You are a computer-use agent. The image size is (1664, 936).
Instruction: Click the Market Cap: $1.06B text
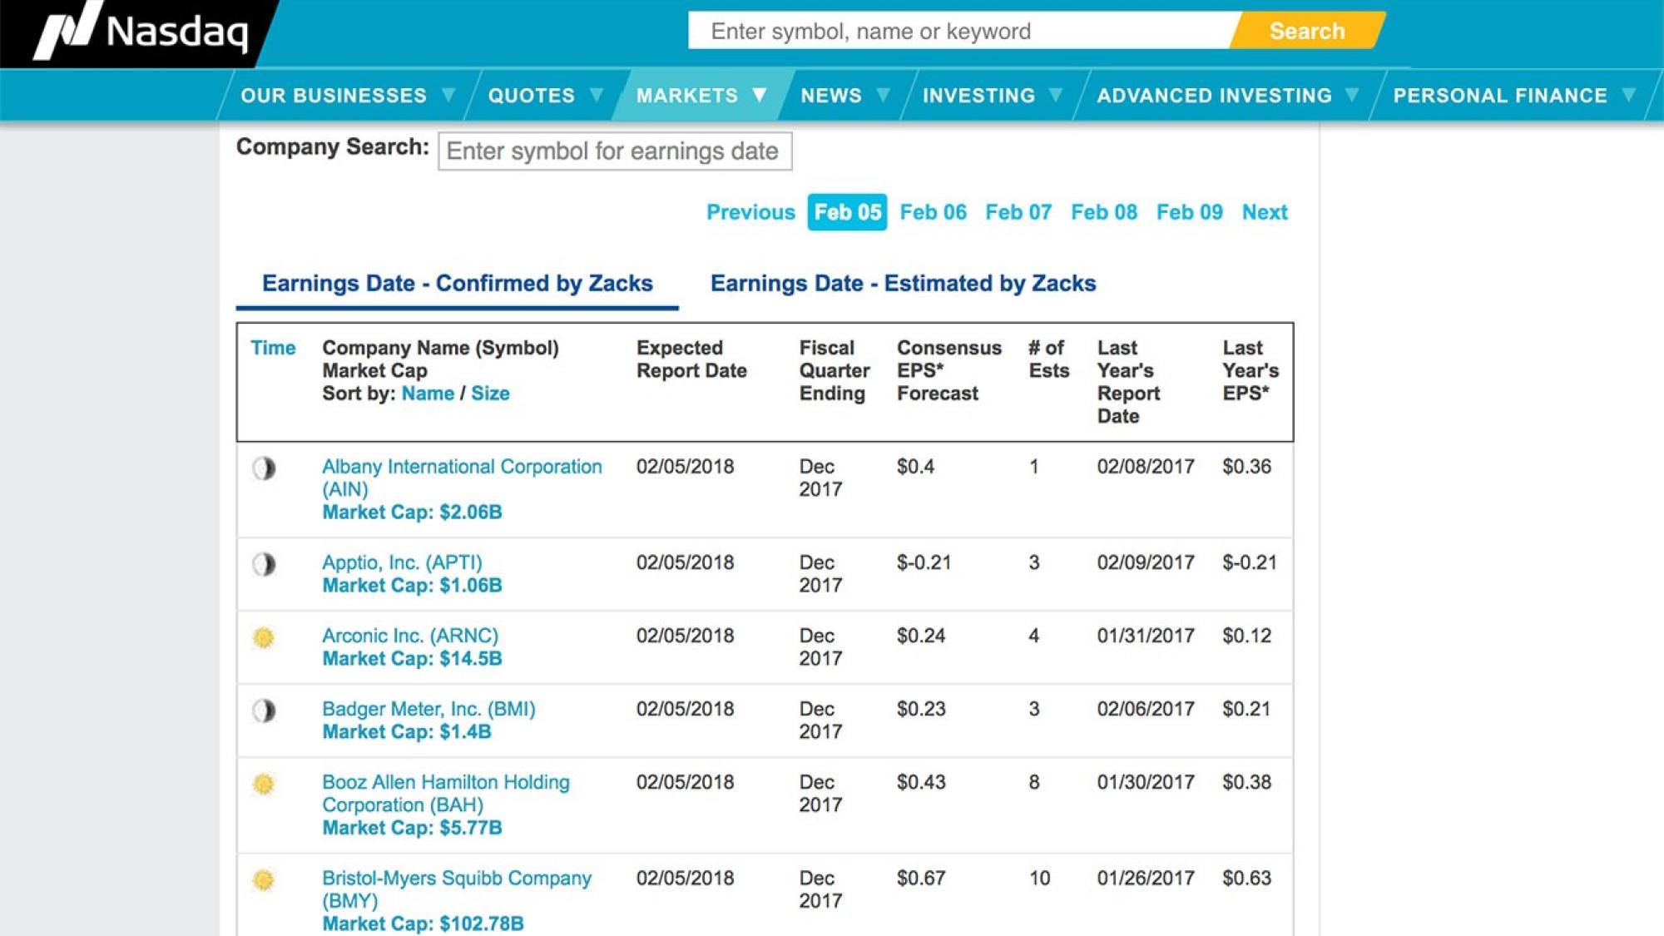click(x=412, y=586)
